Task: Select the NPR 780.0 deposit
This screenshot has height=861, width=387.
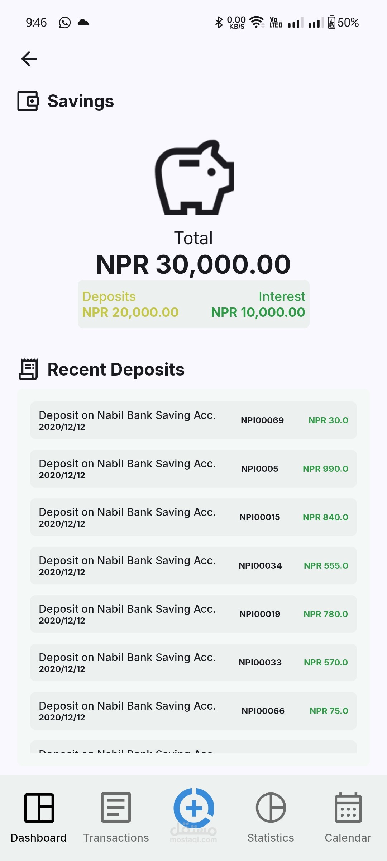Action: click(193, 614)
